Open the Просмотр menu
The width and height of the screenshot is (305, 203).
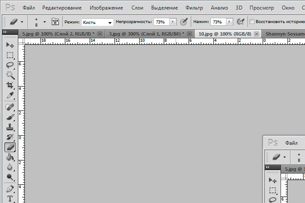[x=261, y=8]
